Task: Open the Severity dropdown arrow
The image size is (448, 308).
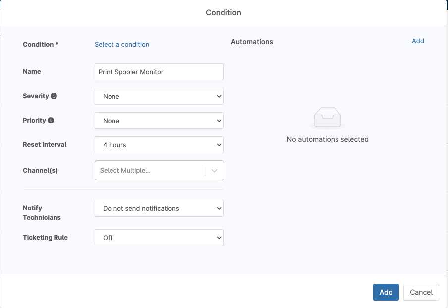Action: [217, 96]
